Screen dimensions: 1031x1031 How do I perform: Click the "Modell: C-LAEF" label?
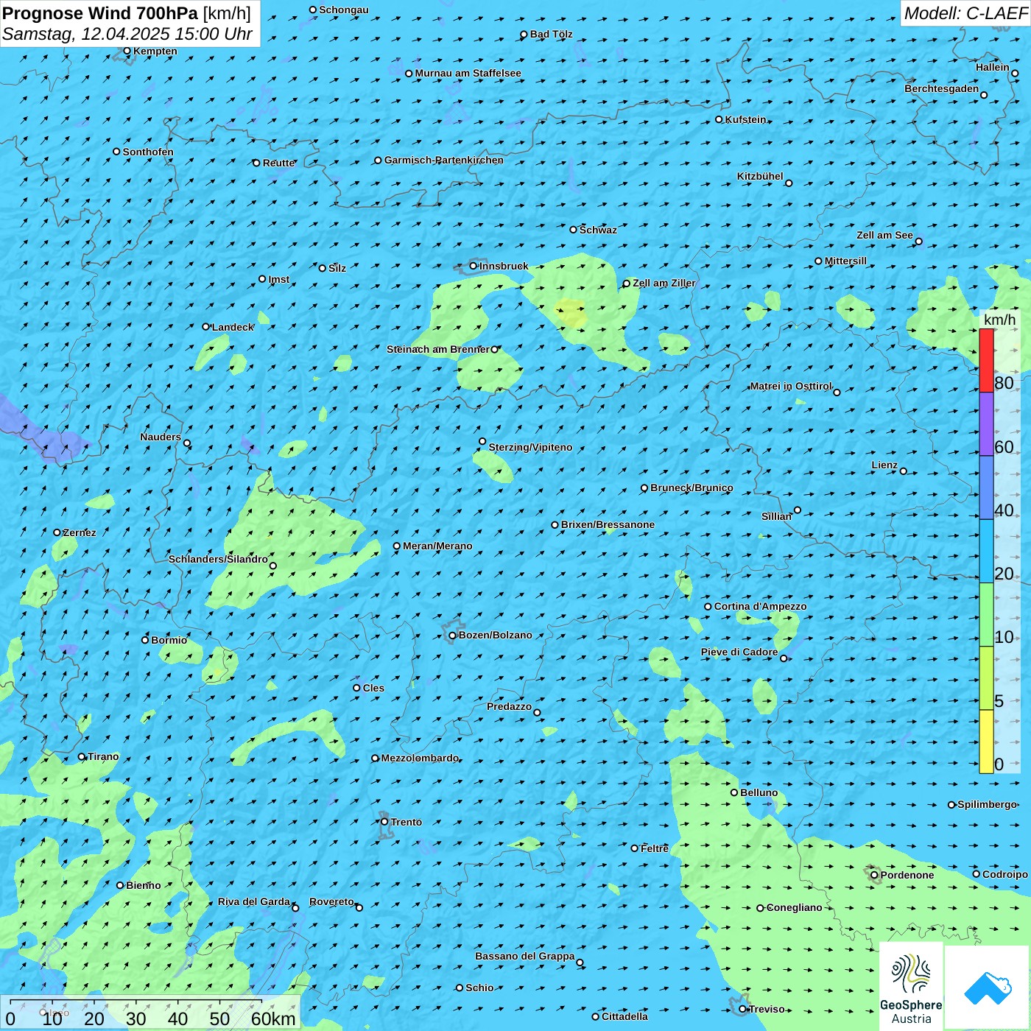click(x=965, y=13)
